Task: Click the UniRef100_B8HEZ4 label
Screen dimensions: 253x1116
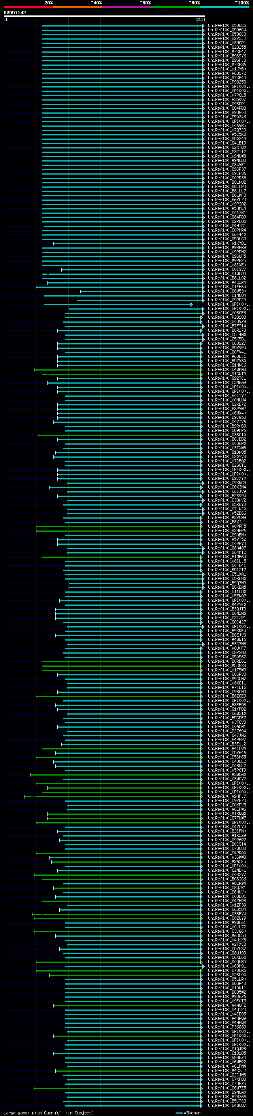Action: coord(227,1057)
